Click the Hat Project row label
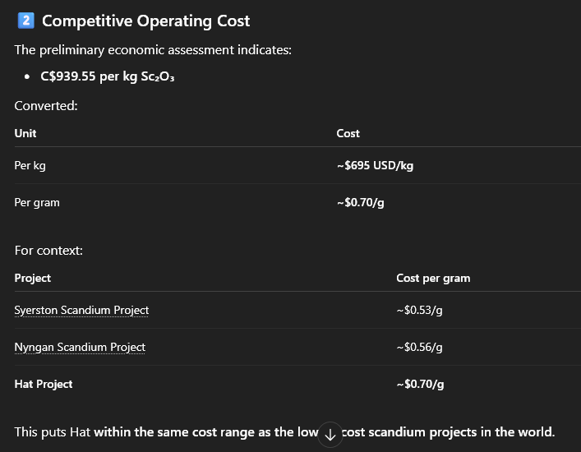This screenshot has height=452, width=581. pos(44,384)
